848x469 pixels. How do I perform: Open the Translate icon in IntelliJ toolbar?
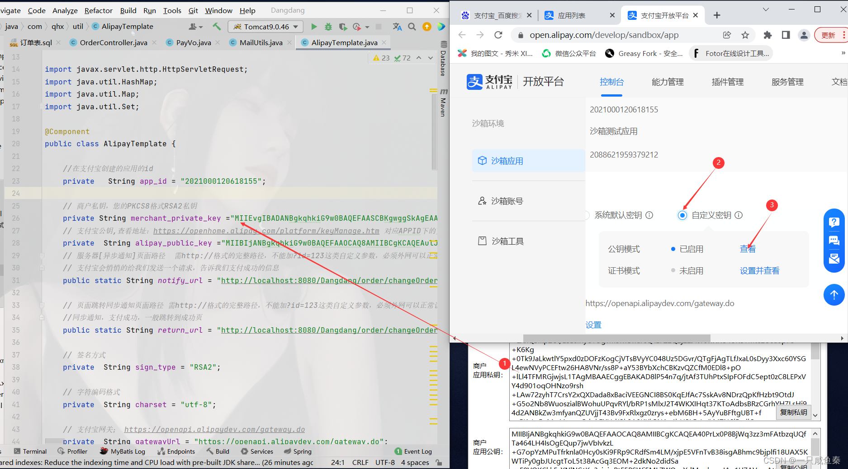[397, 27]
